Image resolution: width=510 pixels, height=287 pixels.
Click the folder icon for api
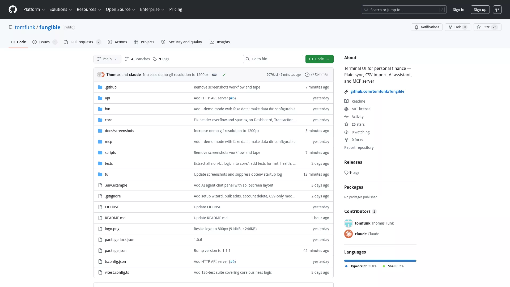point(100,98)
